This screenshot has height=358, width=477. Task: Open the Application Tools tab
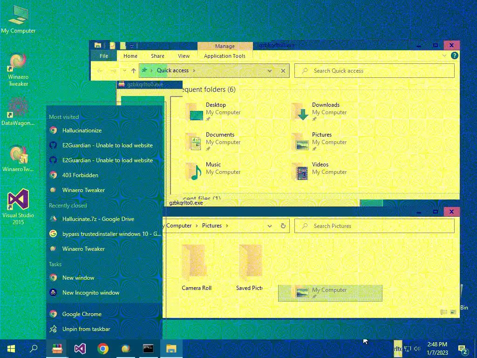point(225,56)
